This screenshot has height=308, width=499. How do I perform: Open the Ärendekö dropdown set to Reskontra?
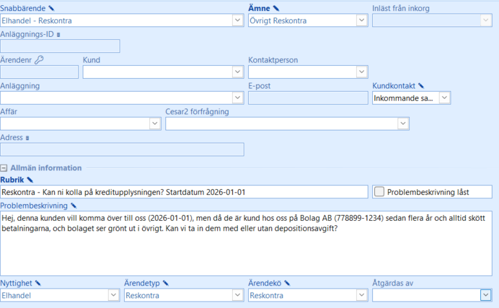point(361,295)
